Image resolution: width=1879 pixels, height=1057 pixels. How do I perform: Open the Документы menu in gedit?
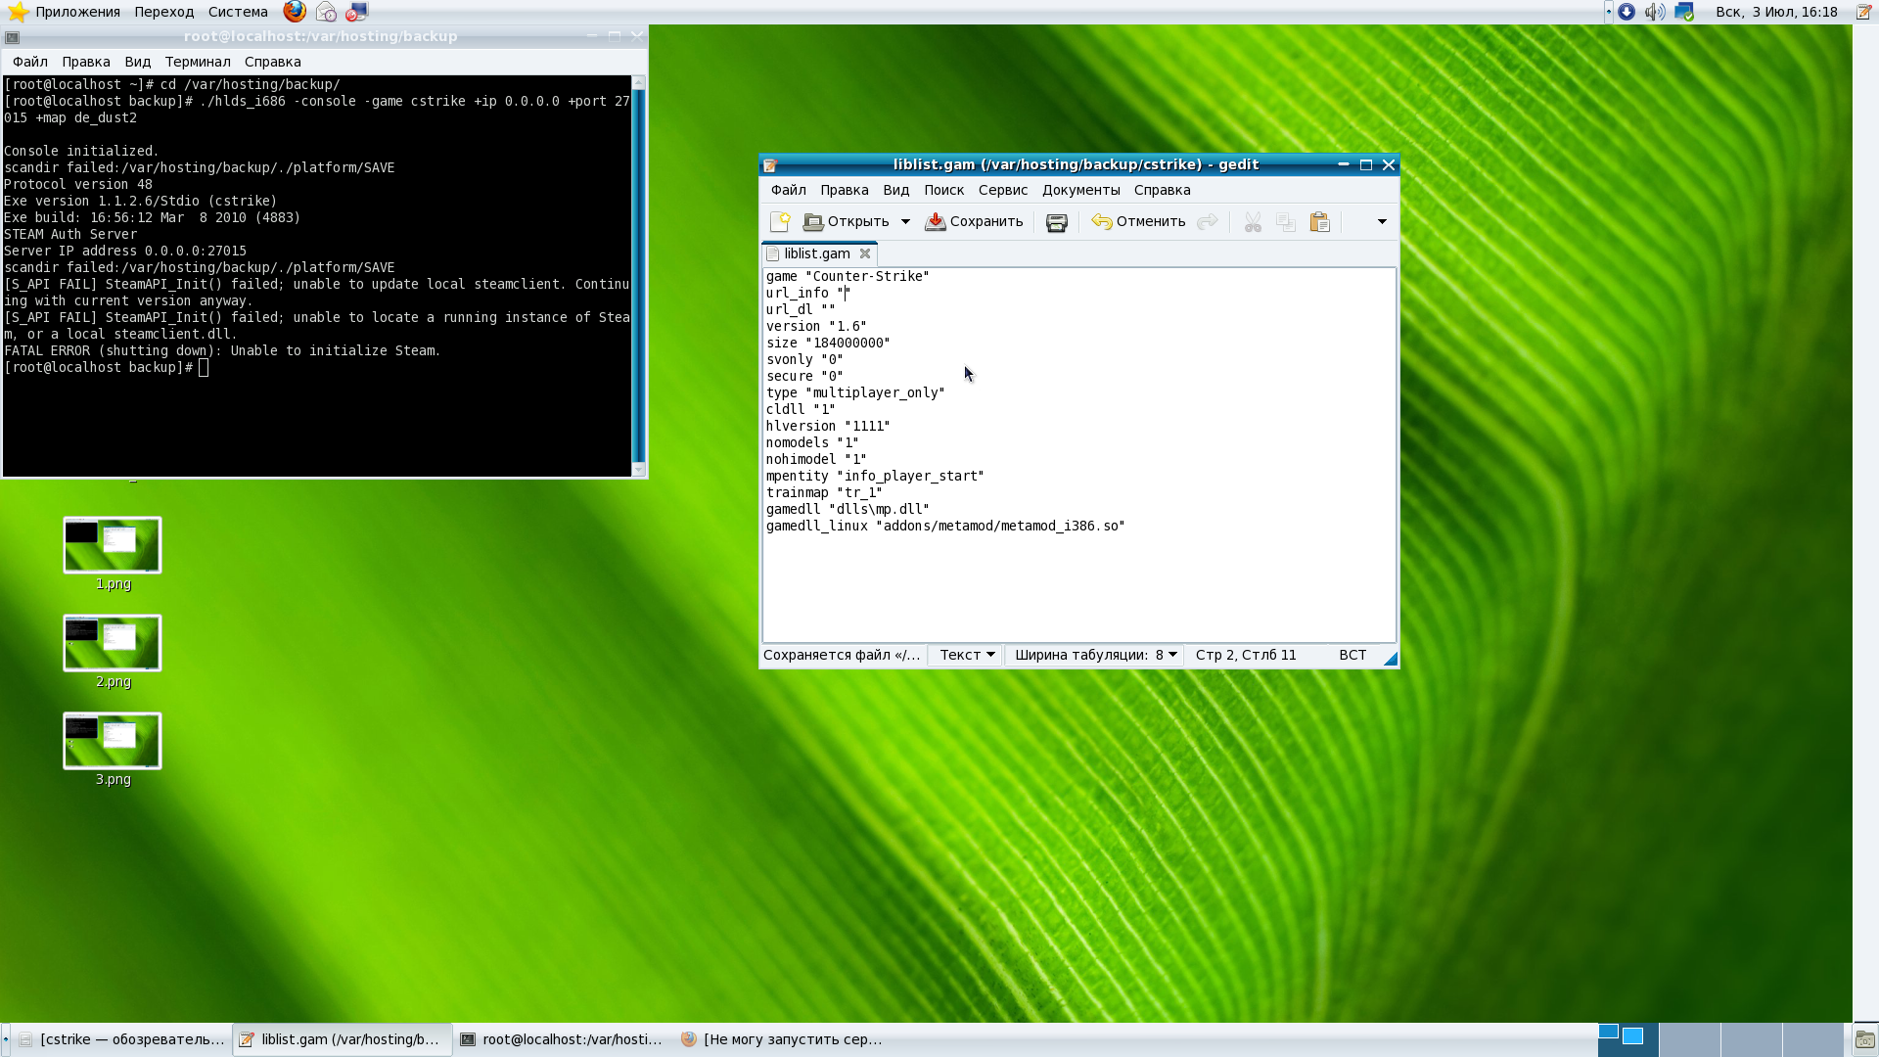click(x=1080, y=190)
